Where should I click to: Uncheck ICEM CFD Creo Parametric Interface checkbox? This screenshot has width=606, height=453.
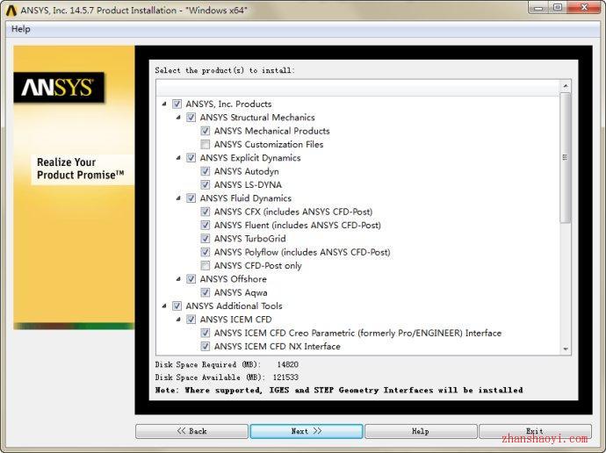pyautogui.click(x=206, y=333)
